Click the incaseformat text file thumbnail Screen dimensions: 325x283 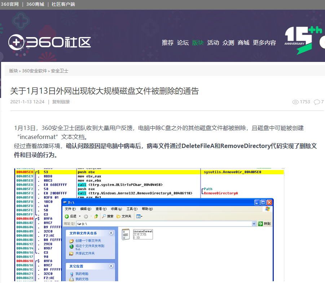(126, 234)
